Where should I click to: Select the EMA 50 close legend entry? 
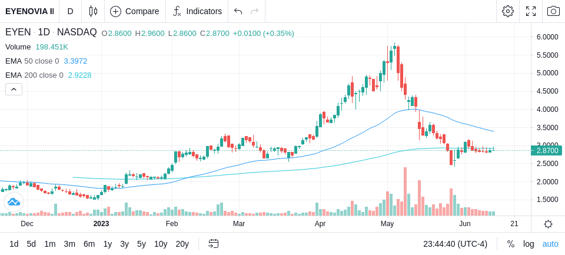32,61
